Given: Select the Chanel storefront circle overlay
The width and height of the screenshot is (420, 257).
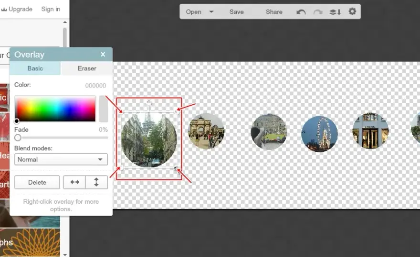Looking at the screenshot, I should click(x=370, y=130).
